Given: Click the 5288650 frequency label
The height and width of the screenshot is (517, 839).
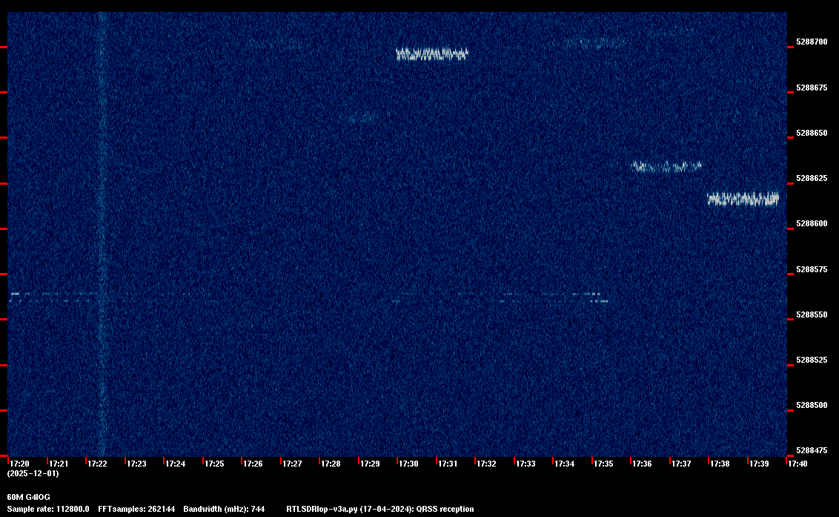Looking at the screenshot, I should pyautogui.click(x=811, y=133).
